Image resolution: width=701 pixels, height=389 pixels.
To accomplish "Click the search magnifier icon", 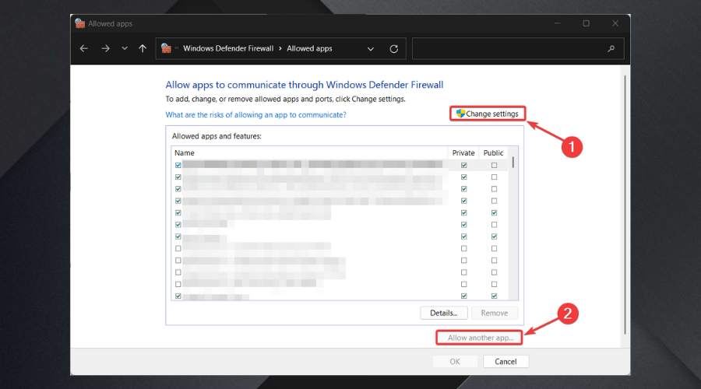I will (x=611, y=49).
